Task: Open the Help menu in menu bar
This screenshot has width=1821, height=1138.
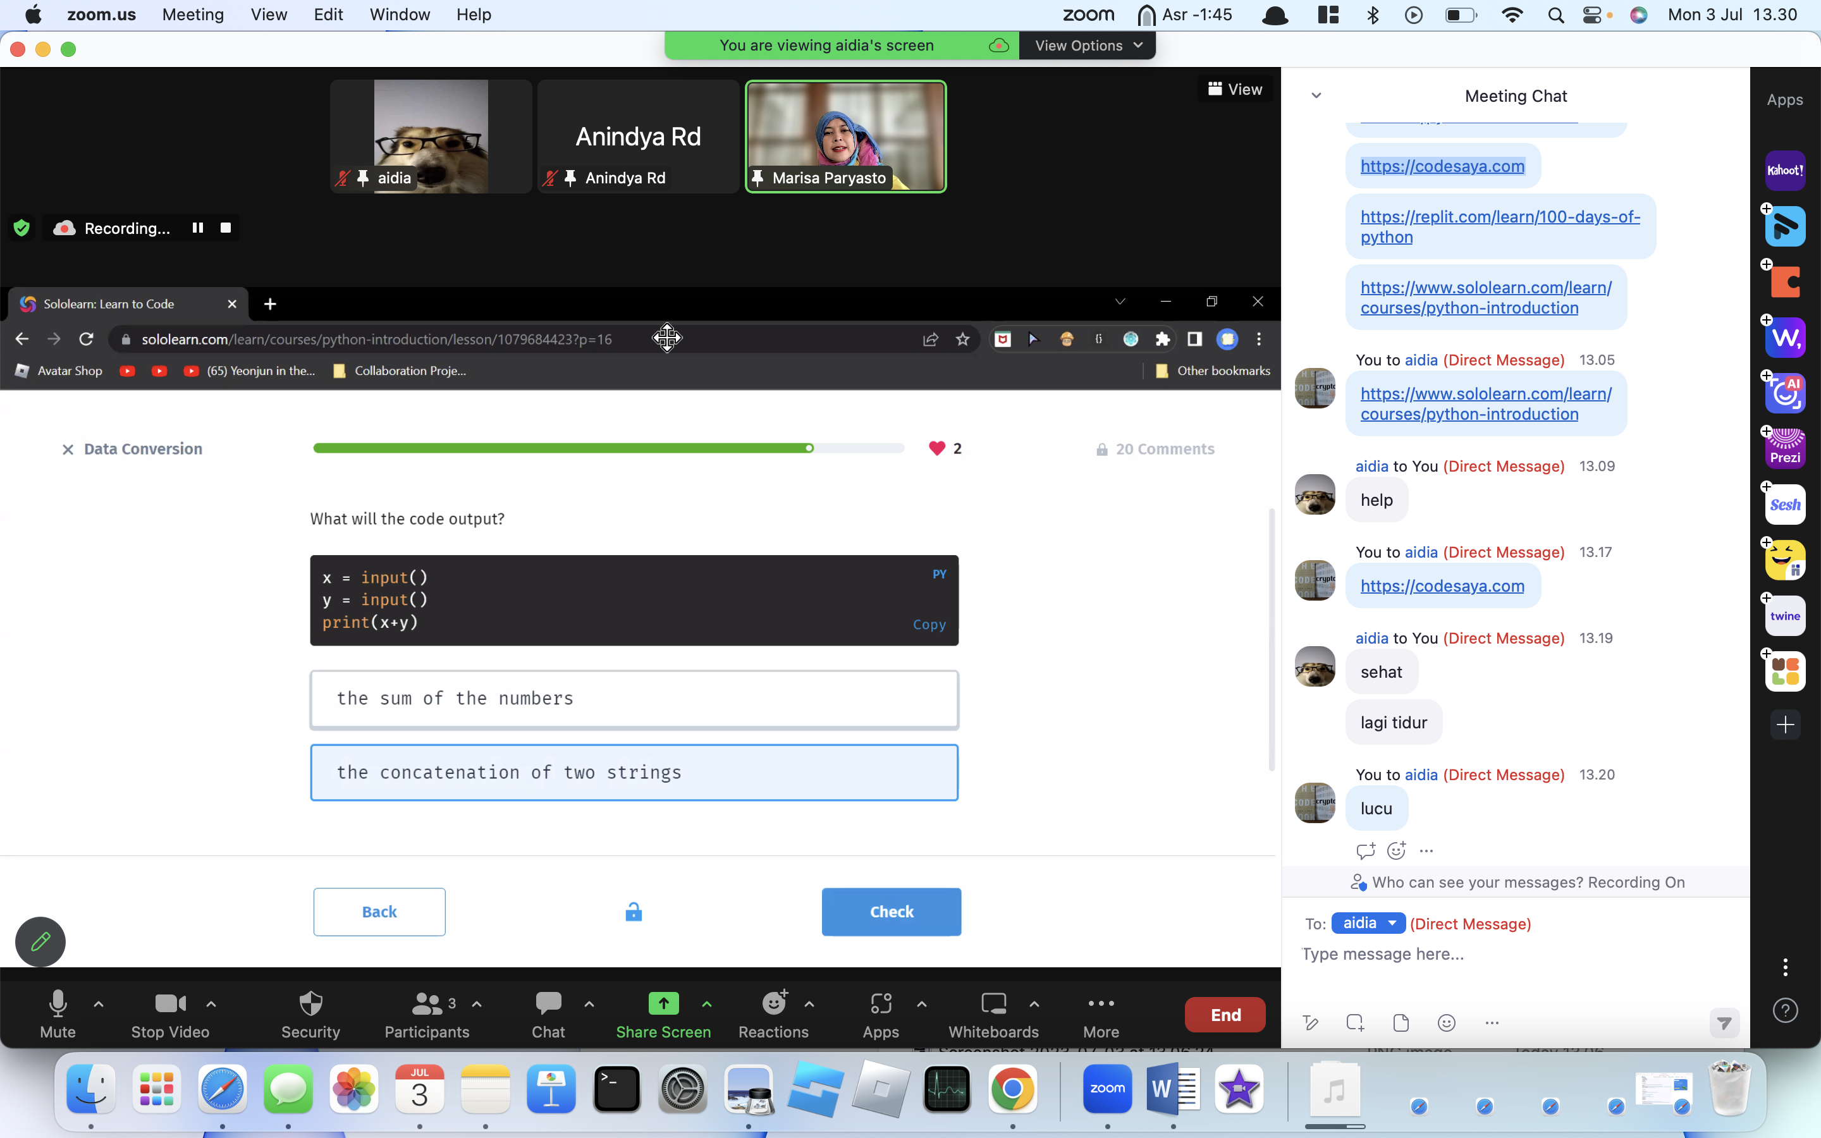Action: point(474,15)
